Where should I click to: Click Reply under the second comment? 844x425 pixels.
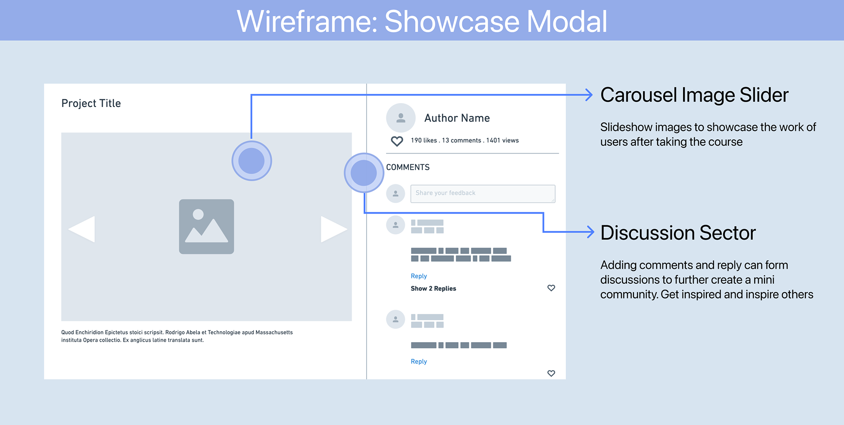click(419, 361)
